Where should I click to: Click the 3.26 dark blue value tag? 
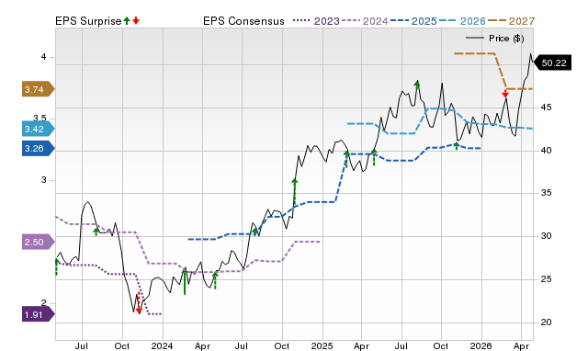[x=39, y=149]
